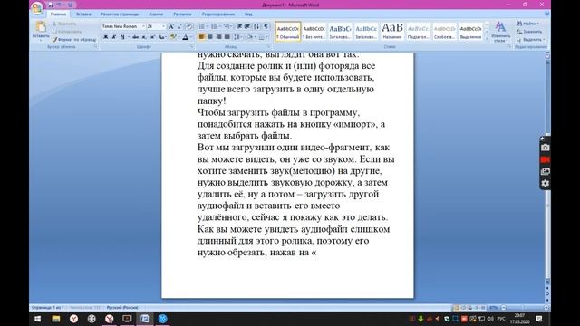Toggle superscript formatting
This screenshot has width=580, height=326.
[152, 37]
